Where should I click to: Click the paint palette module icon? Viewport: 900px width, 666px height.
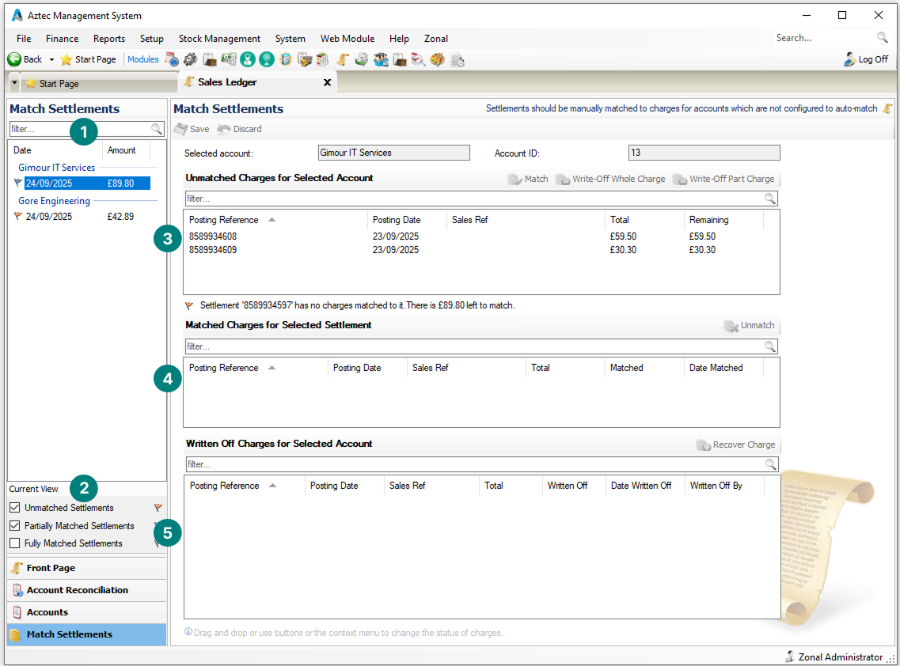(437, 59)
